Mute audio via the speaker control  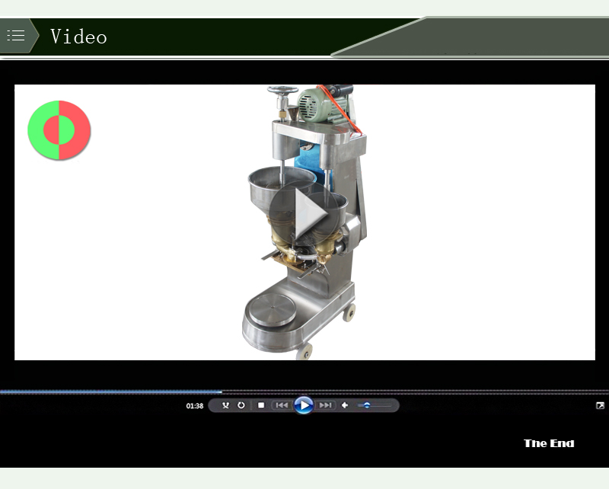click(x=345, y=406)
